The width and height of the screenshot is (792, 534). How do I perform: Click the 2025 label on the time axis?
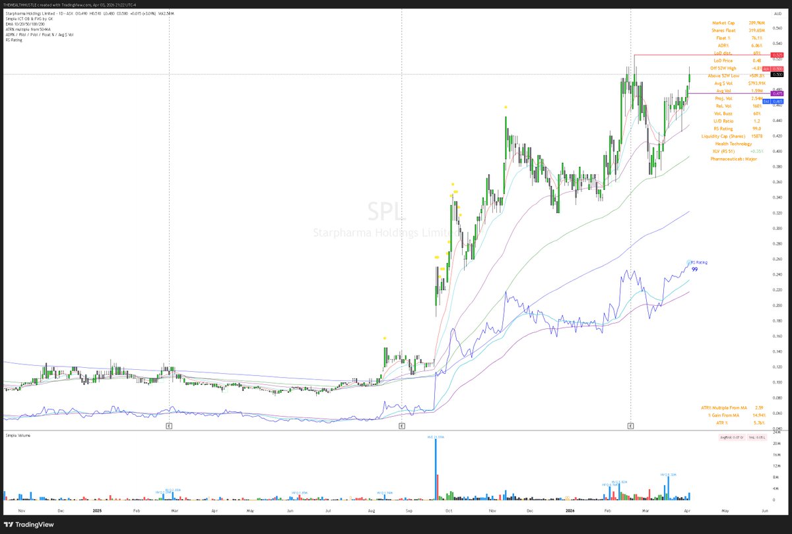pos(98,511)
